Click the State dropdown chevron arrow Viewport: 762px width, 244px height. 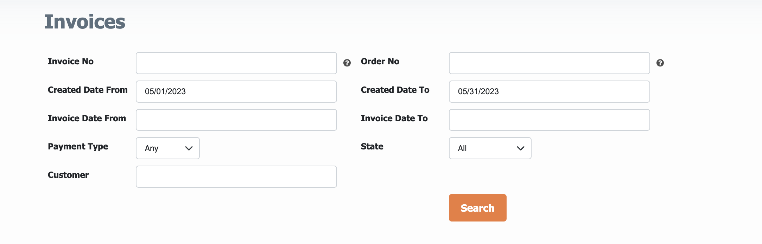(521, 148)
